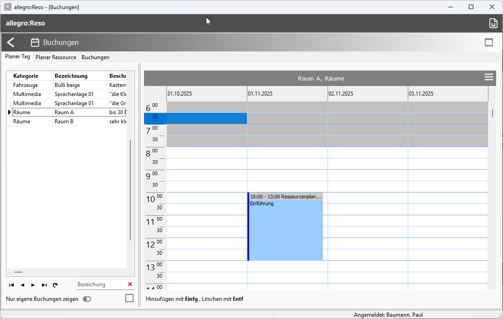The height and width of the screenshot is (319, 503).
Task: Go to previous record in navigator
Action: 22,285
